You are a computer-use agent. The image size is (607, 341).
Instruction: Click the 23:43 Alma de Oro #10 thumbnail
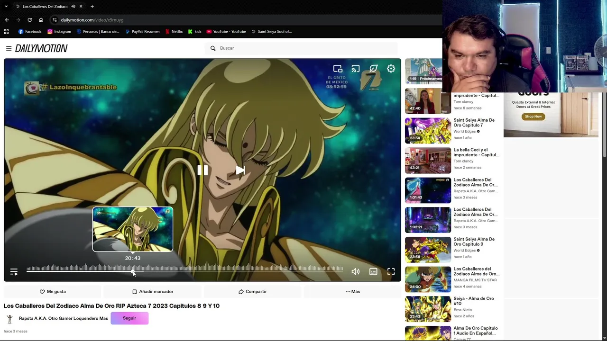tap(428, 309)
